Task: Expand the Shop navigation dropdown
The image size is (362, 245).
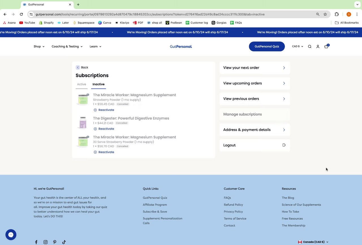Action: pyautogui.click(x=39, y=46)
